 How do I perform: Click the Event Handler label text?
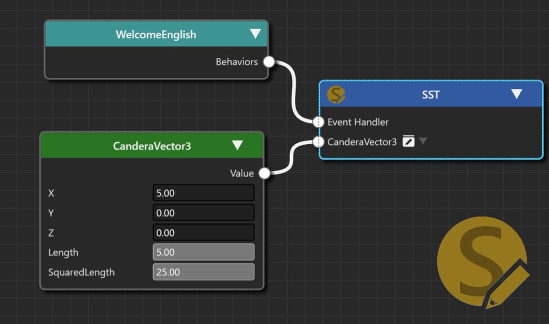[357, 122]
